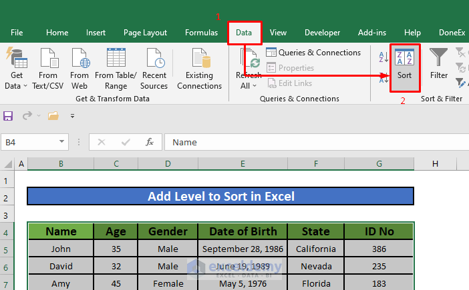Click the cell containing California

[x=316, y=249]
